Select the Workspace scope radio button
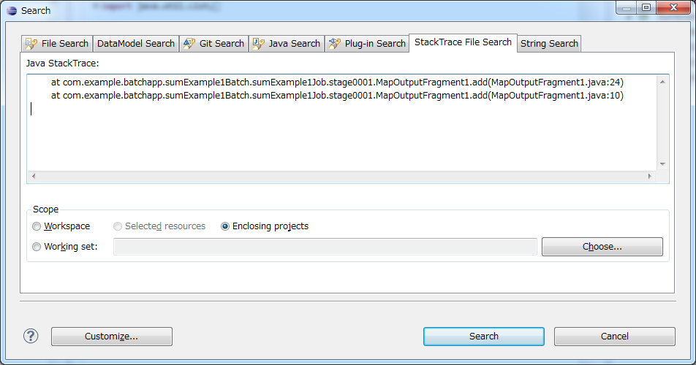Viewport: 696px width, 365px height. coord(37,226)
